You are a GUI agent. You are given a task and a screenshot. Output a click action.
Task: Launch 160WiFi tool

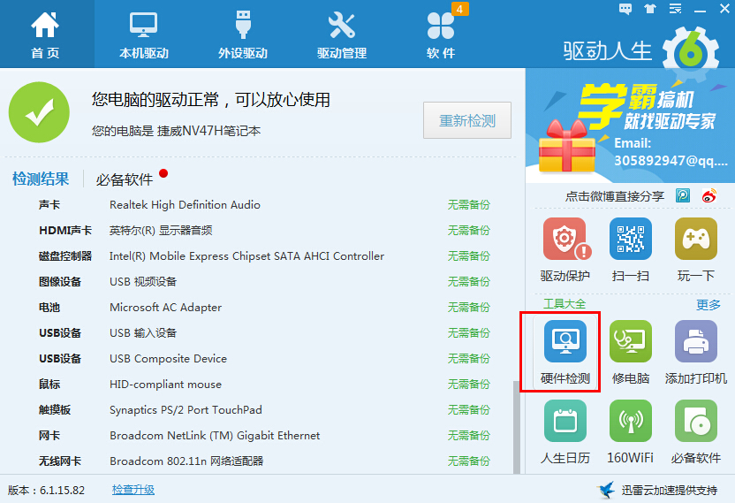point(631,431)
